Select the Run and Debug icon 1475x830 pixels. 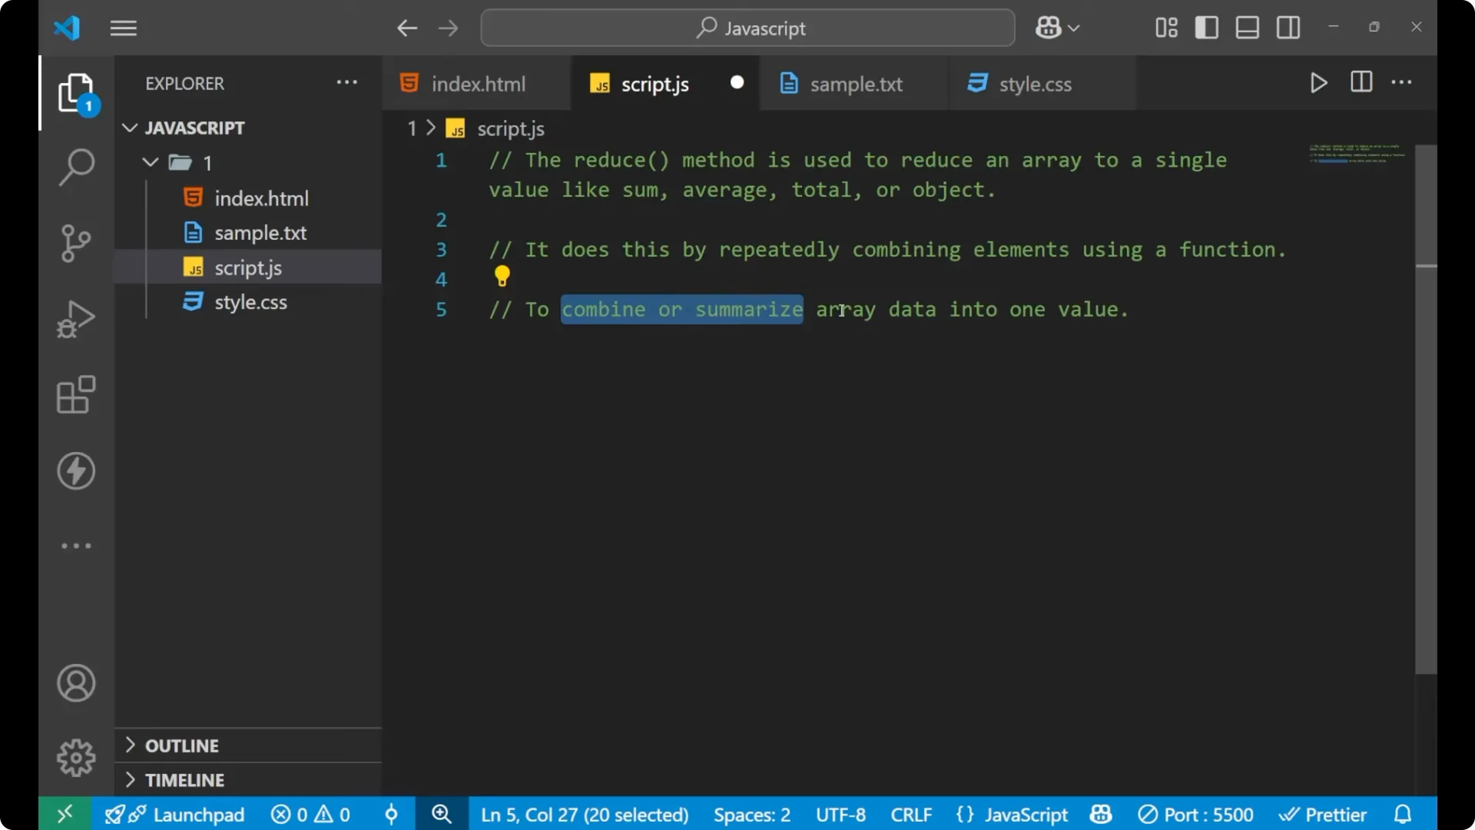tap(76, 318)
